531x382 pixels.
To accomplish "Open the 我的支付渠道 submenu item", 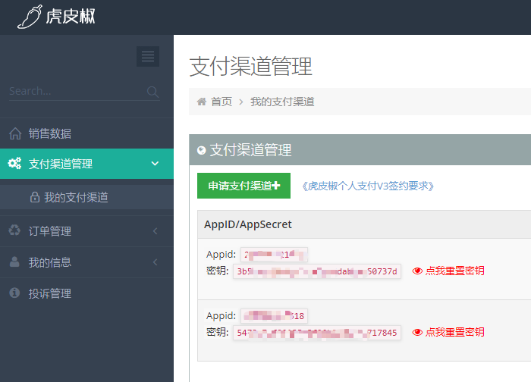I will coord(86,197).
